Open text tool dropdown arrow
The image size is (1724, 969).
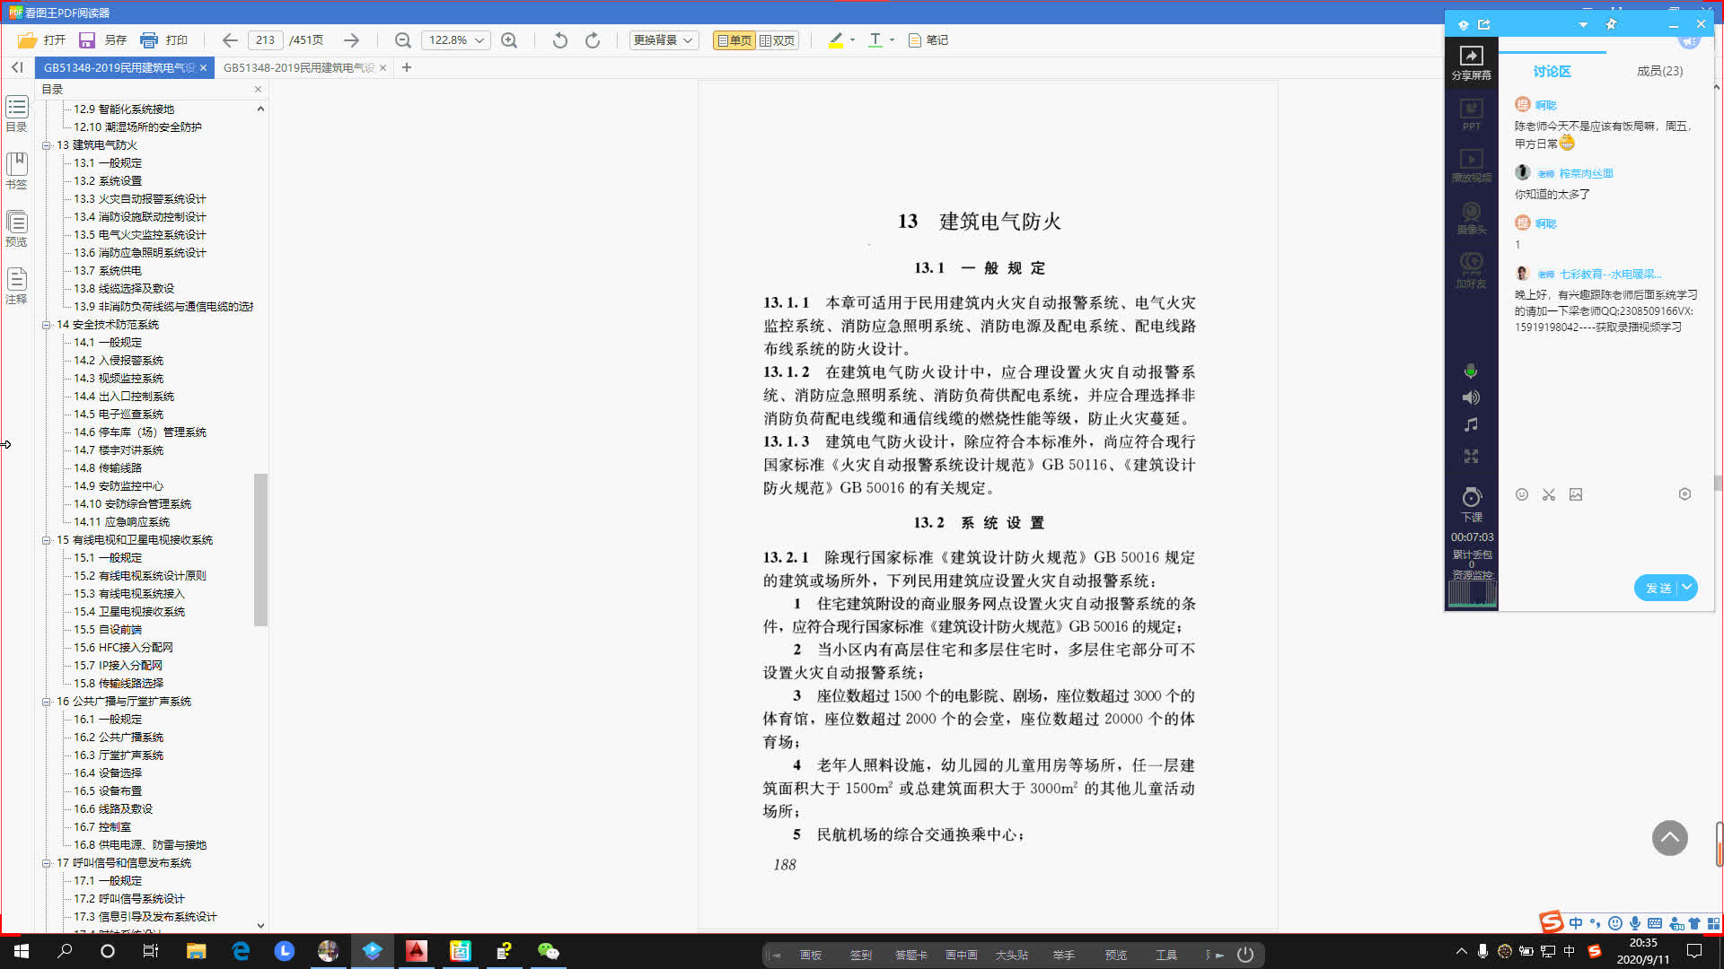[x=892, y=40]
